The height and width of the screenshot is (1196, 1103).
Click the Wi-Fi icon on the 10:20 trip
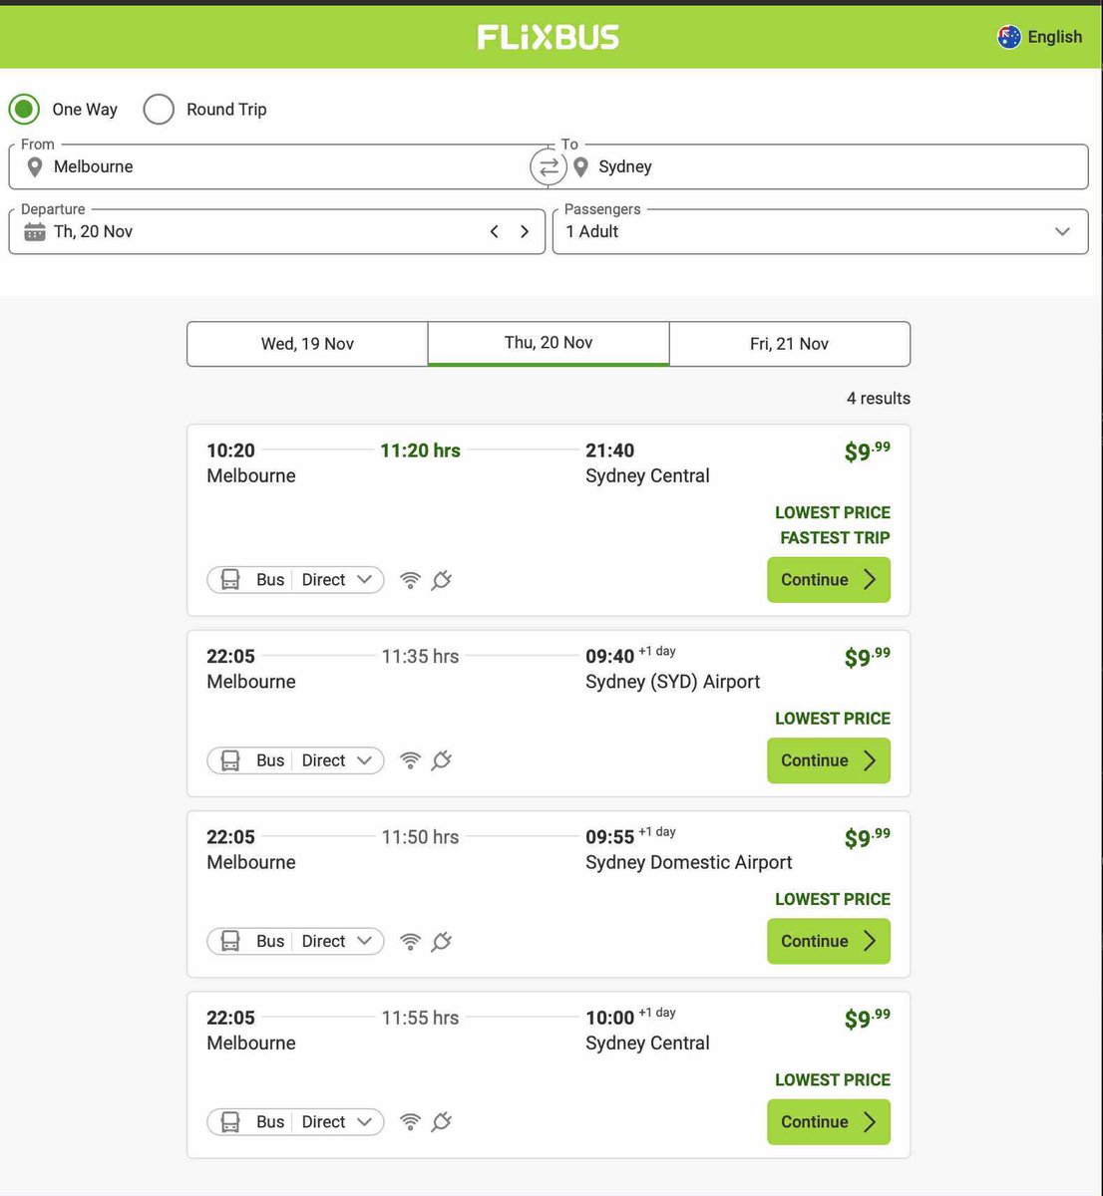(410, 580)
